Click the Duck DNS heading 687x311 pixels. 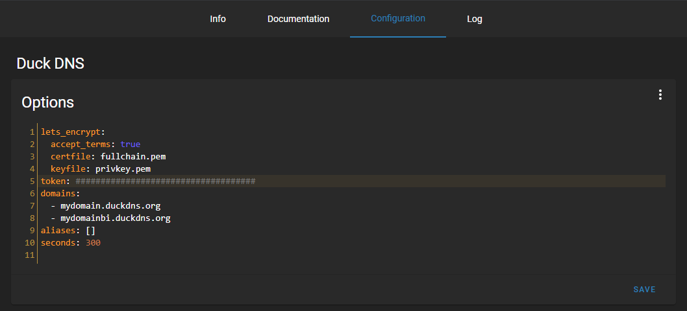(51, 63)
